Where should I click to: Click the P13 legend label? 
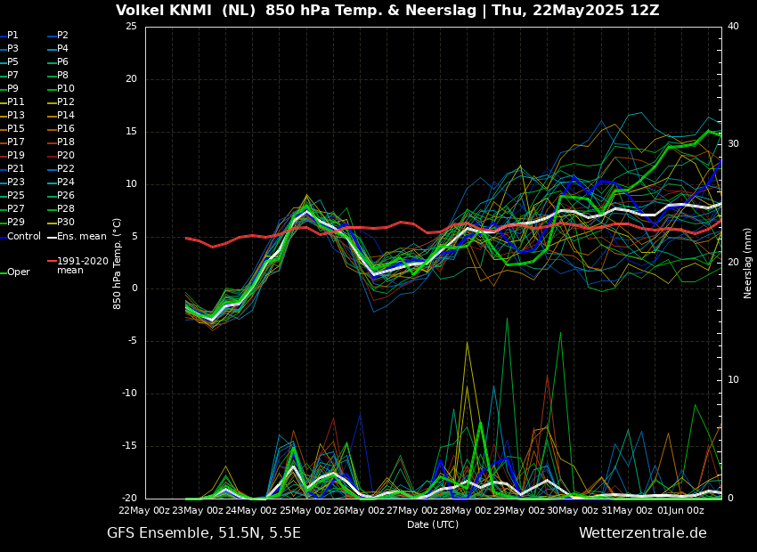click(x=15, y=116)
